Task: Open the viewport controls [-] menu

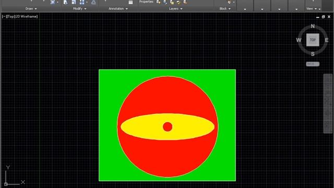Action: point(4,16)
